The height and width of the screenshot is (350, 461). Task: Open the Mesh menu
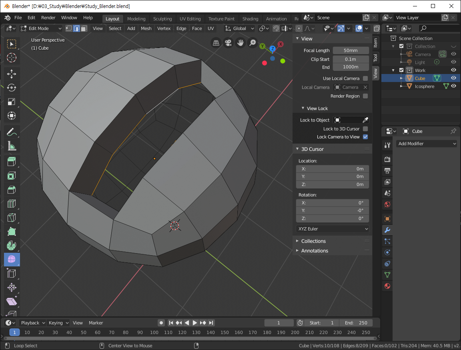pos(146,28)
